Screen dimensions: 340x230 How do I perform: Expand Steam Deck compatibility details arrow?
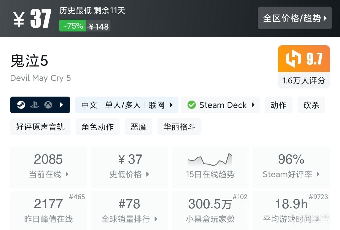coord(253,105)
